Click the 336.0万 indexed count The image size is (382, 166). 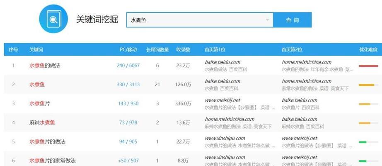[x=183, y=103]
